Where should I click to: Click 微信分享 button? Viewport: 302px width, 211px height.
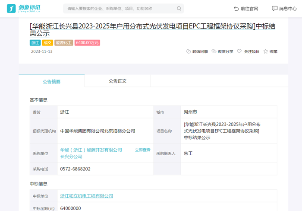[x=225, y=51]
